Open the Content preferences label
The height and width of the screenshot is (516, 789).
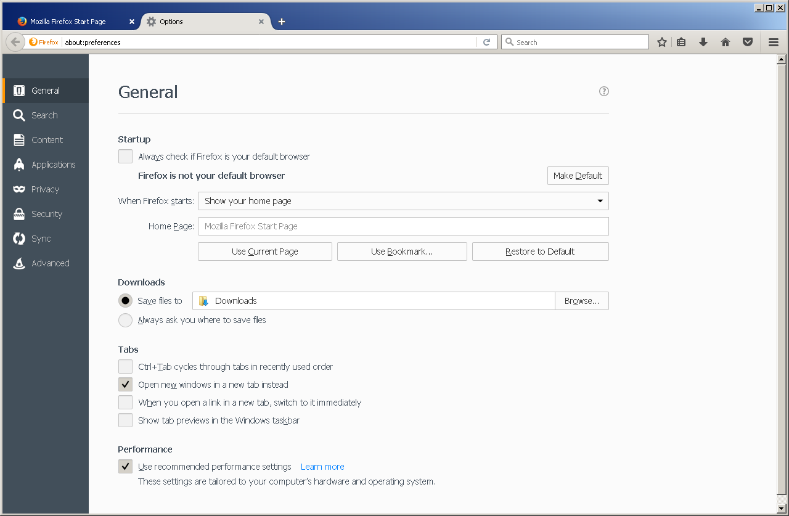point(47,140)
